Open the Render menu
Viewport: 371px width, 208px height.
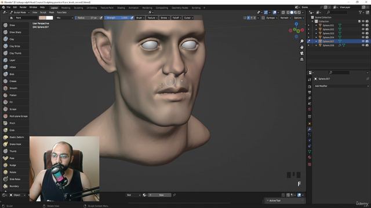coord(23,8)
